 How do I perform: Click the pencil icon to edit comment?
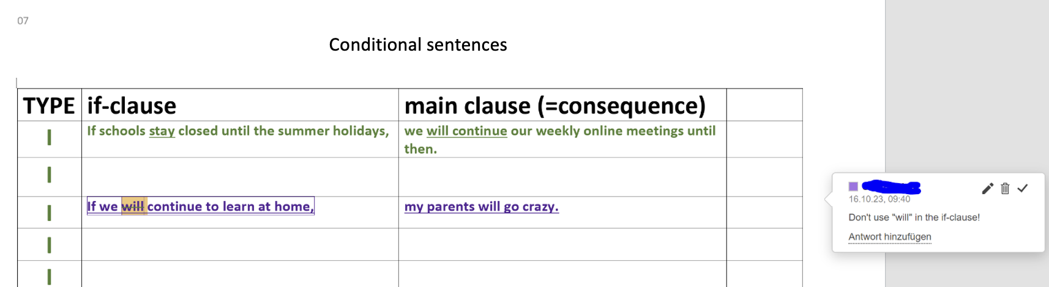pos(987,189)
